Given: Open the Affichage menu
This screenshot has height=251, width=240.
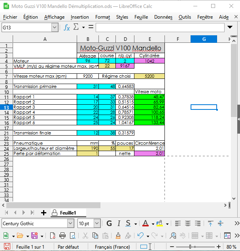Looking at the screenshot, I should (55, 17).
